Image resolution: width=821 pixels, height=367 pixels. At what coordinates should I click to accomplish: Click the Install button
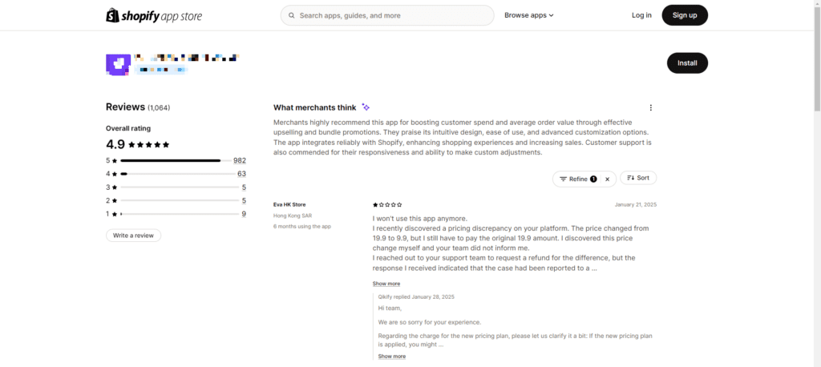[687, 63]
